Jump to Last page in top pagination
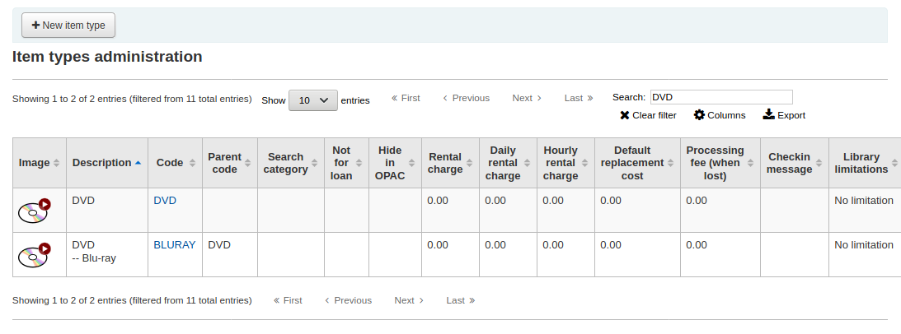Image resolution: width=901 pixels, height=334 pixels. point(579,98)
